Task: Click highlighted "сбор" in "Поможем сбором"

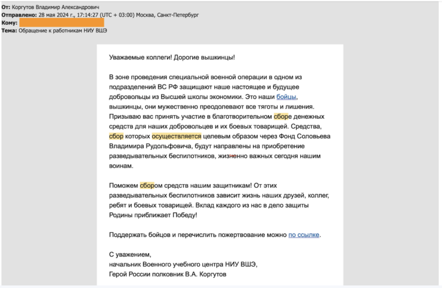Action: (147, 185)
